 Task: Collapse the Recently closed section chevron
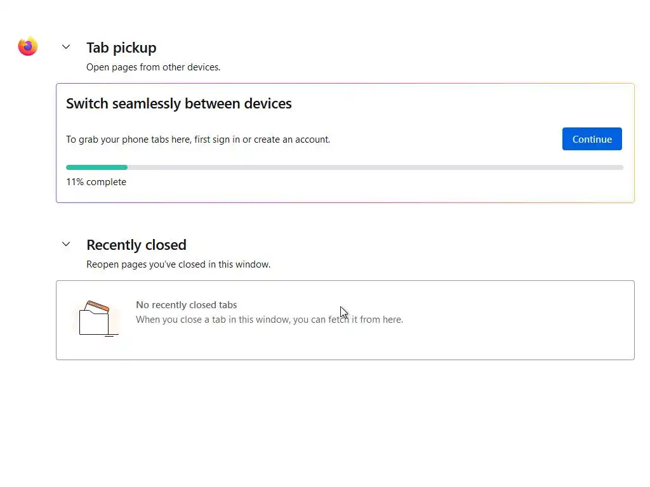pyautogui.click(x=66, y=244)
